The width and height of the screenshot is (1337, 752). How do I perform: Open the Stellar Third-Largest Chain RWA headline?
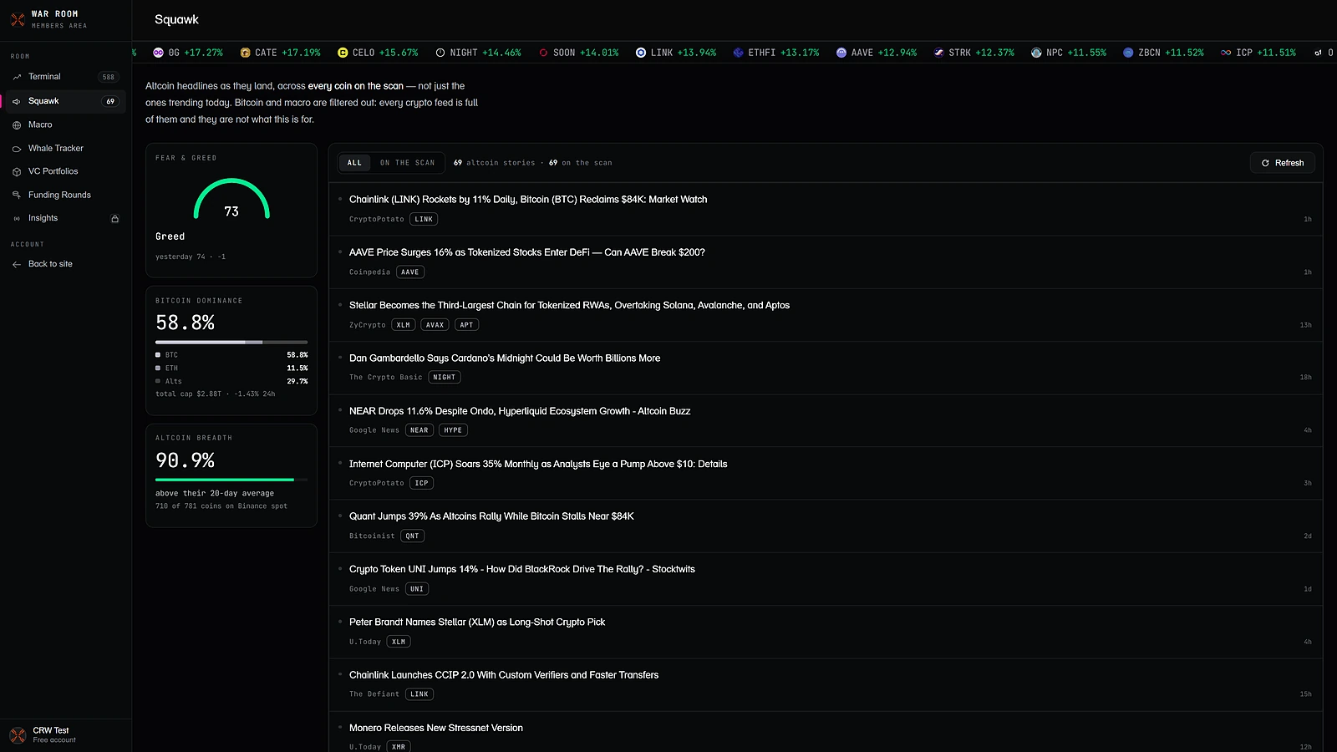click(569, 306)
